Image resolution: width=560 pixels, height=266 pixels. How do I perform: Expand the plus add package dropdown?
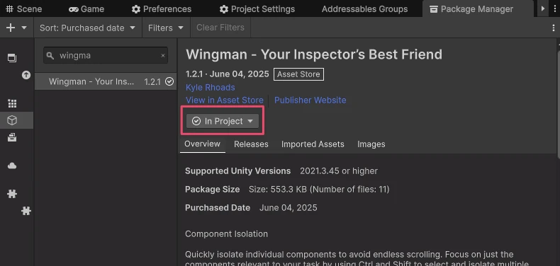point(16,28)
